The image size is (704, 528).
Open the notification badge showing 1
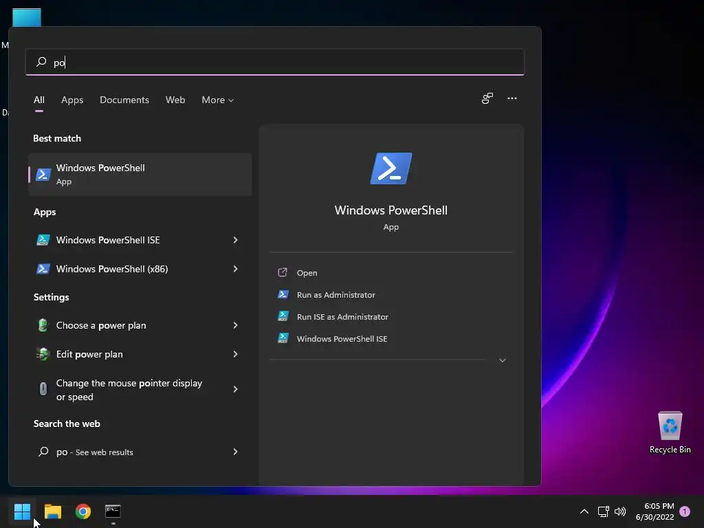685,511
